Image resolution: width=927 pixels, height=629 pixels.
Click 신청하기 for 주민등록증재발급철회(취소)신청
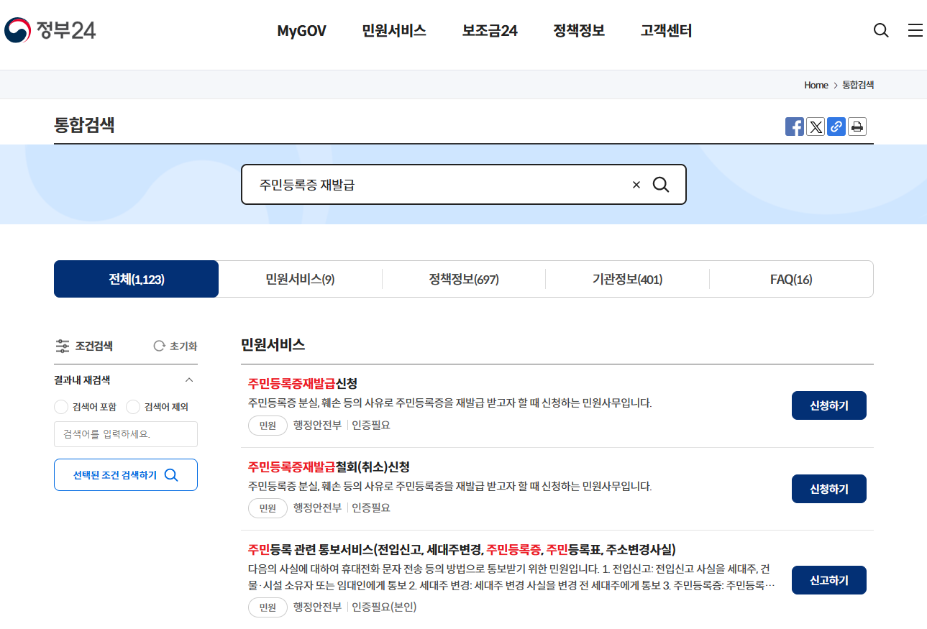[x=829, y=489]
